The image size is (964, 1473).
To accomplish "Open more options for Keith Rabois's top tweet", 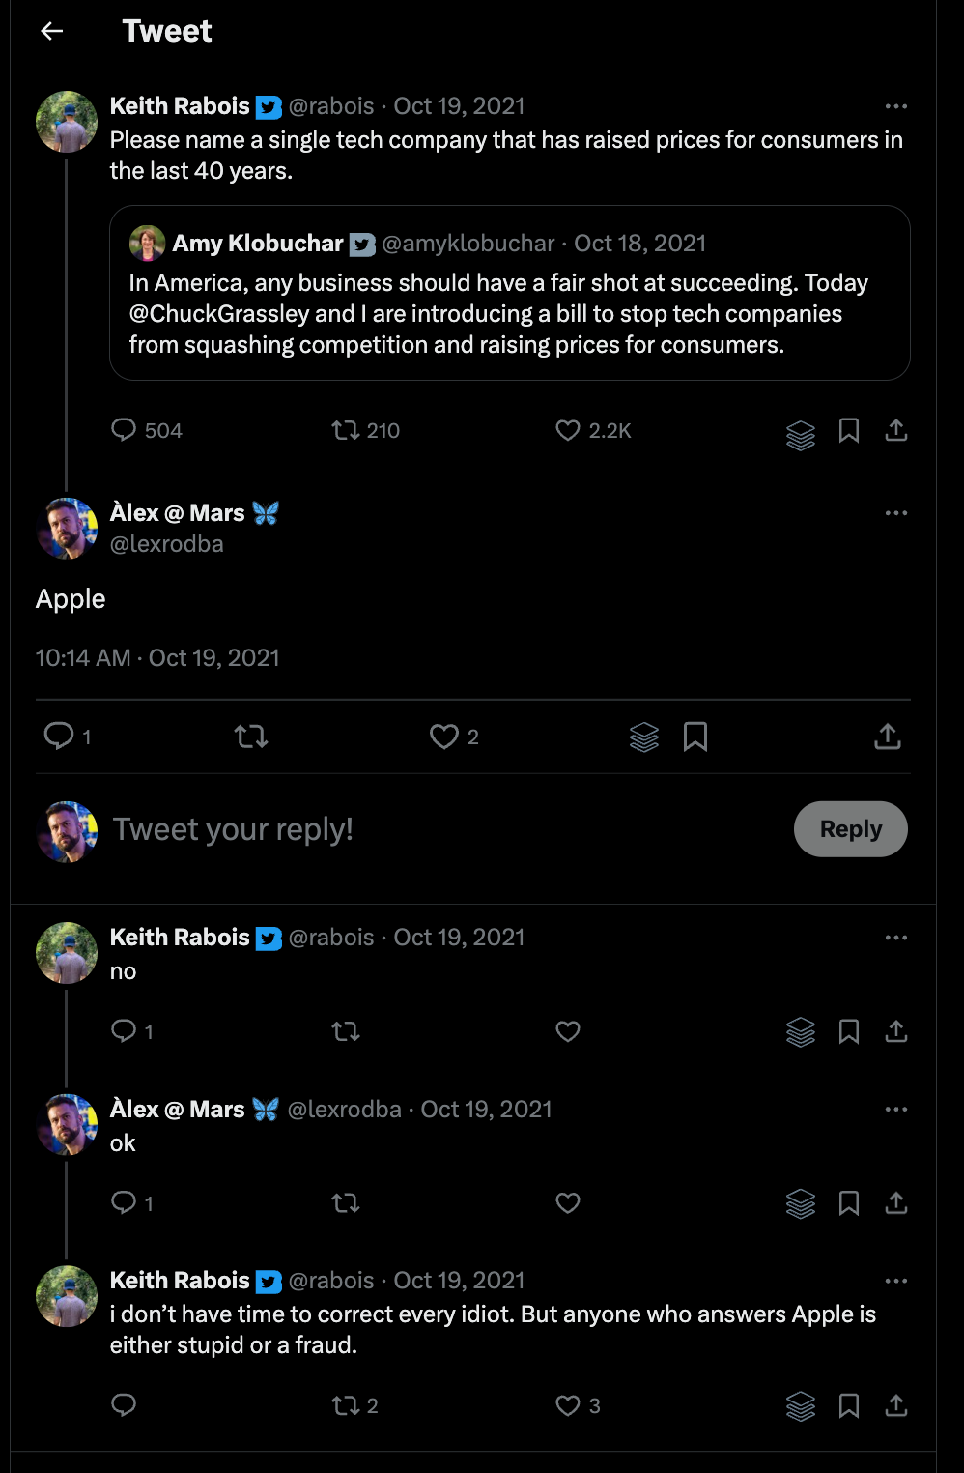I will click(895, 106).
